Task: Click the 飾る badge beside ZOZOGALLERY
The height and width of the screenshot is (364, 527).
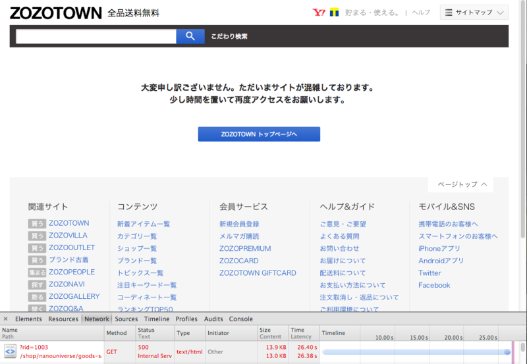Action: [x=37, y=297]
